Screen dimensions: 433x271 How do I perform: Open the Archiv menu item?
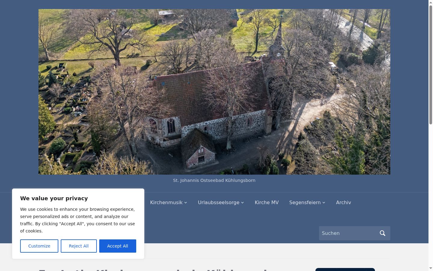pos(343,203)
